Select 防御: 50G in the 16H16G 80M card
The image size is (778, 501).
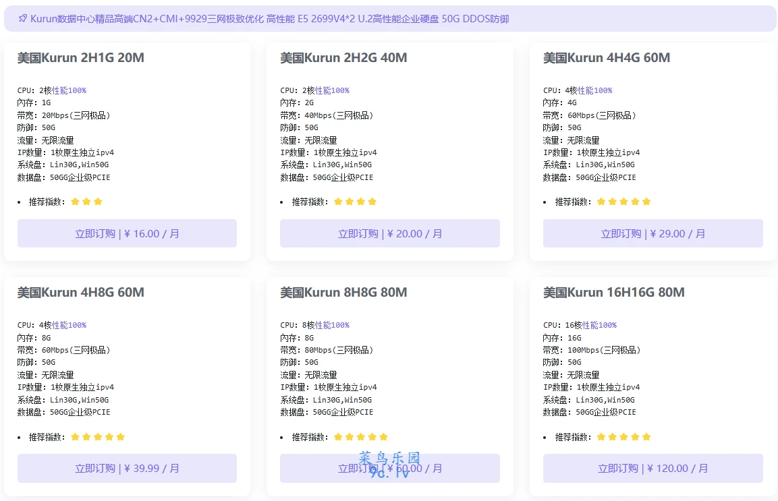[562, 362]
